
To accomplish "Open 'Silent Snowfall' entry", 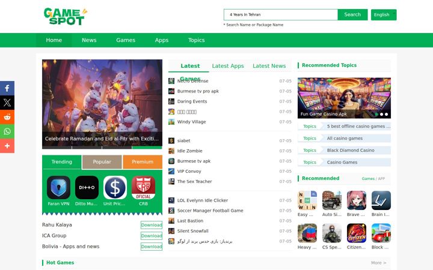I will (x=193, y=231).
